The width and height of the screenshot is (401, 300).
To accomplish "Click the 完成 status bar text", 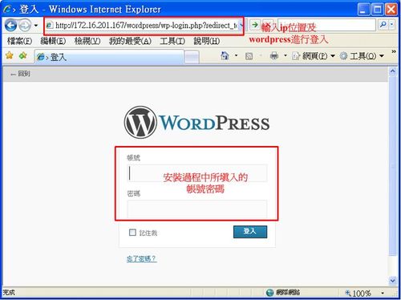I will [x=9, y=293].
